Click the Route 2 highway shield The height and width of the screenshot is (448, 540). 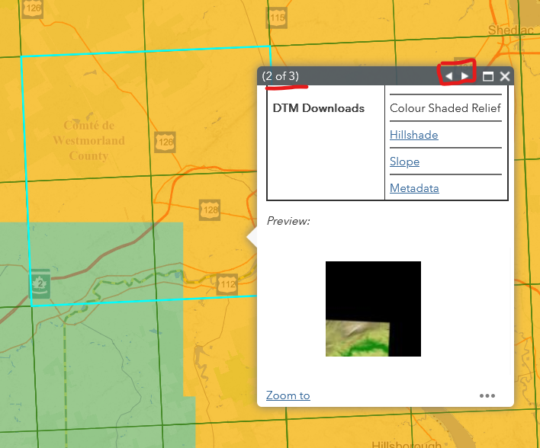pos(40,283)
